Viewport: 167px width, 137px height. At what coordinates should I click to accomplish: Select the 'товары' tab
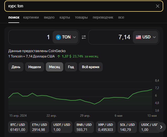(81, 17)
